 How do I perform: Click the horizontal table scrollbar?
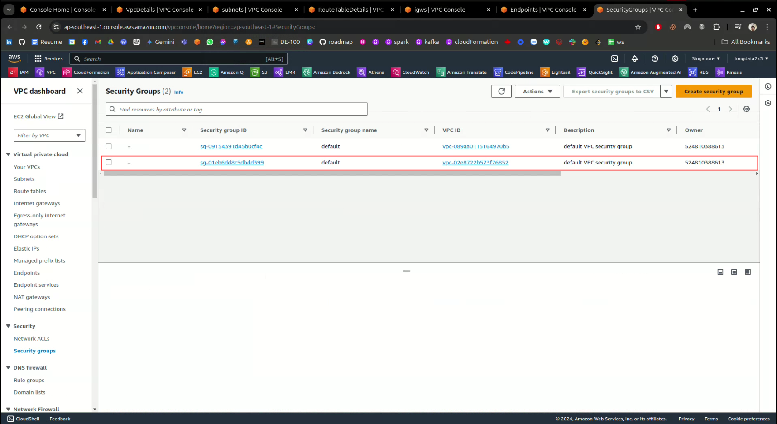[332, 173]
